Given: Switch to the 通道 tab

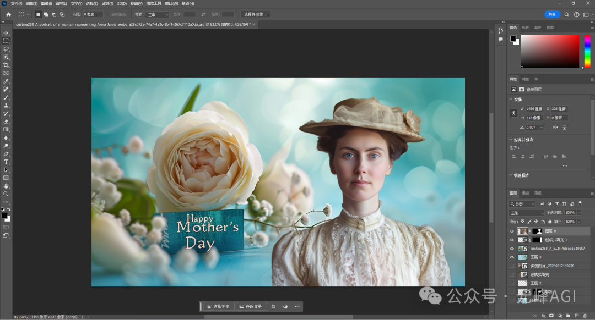Looking at the screenshot, I should tap(525, 193).
